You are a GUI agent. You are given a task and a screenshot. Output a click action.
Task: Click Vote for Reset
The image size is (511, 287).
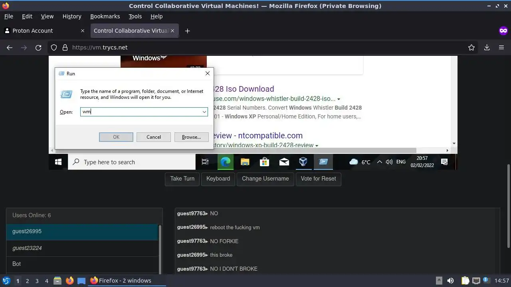point(319,179)
